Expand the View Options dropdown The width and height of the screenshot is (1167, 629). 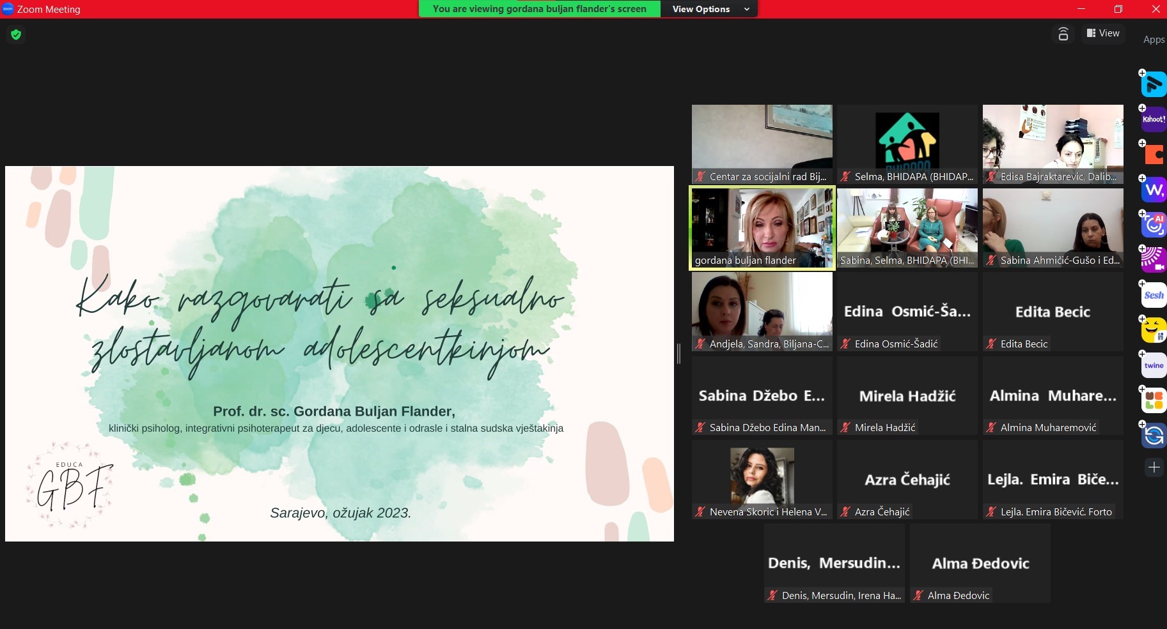click(x=709, y=9)
